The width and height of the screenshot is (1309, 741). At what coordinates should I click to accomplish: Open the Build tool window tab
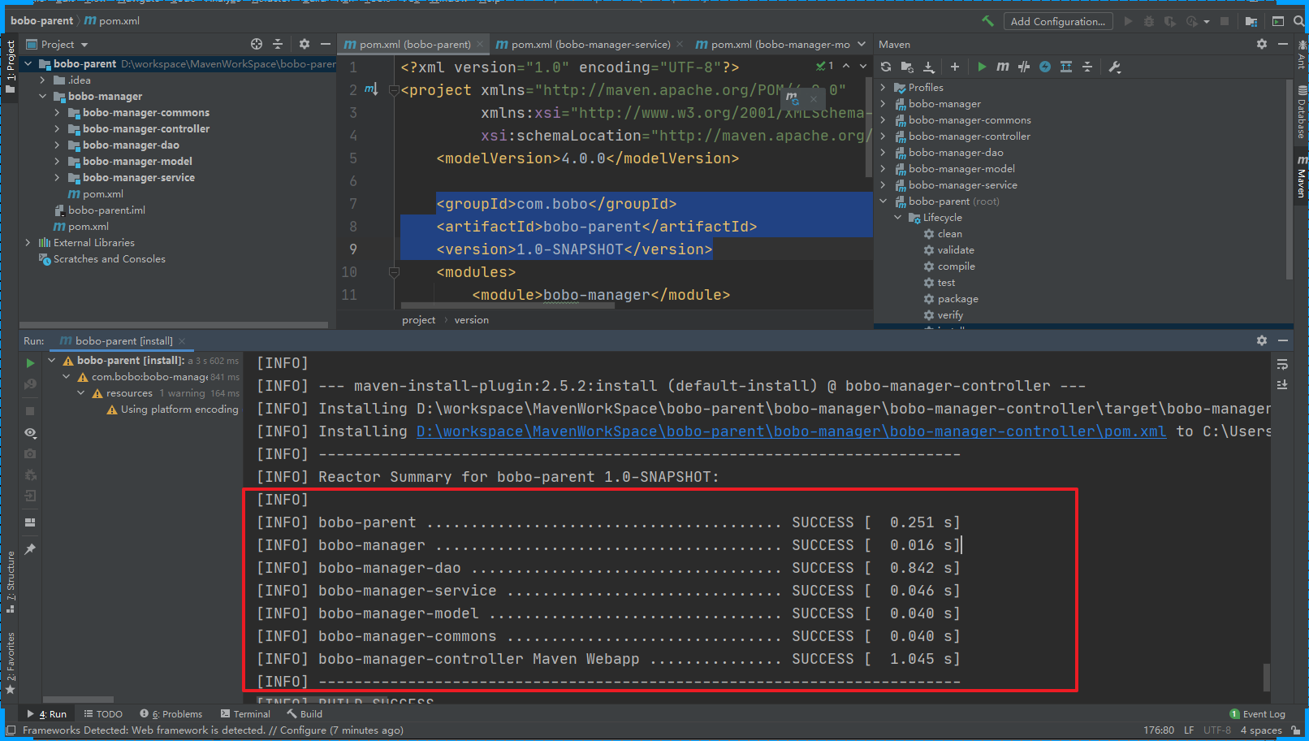pos(305,714)
